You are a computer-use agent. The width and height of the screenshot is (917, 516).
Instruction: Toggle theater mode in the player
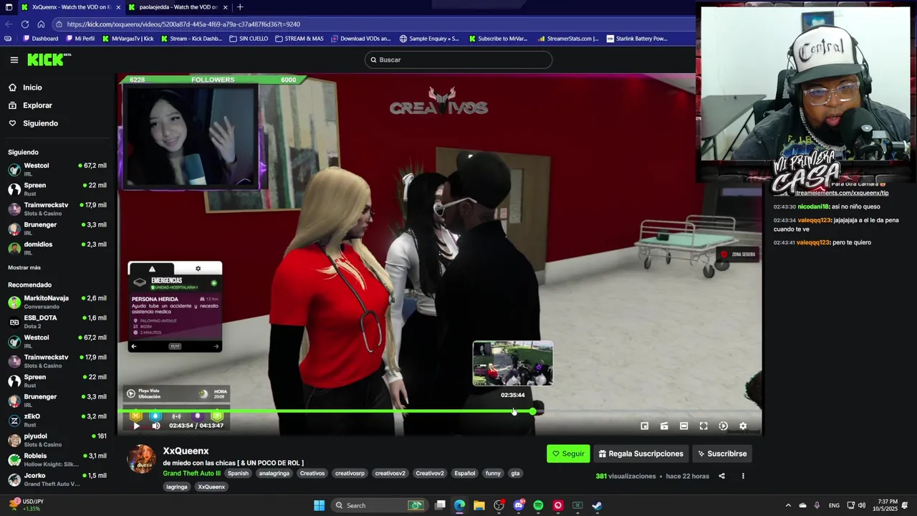click(x=683, y=426)
